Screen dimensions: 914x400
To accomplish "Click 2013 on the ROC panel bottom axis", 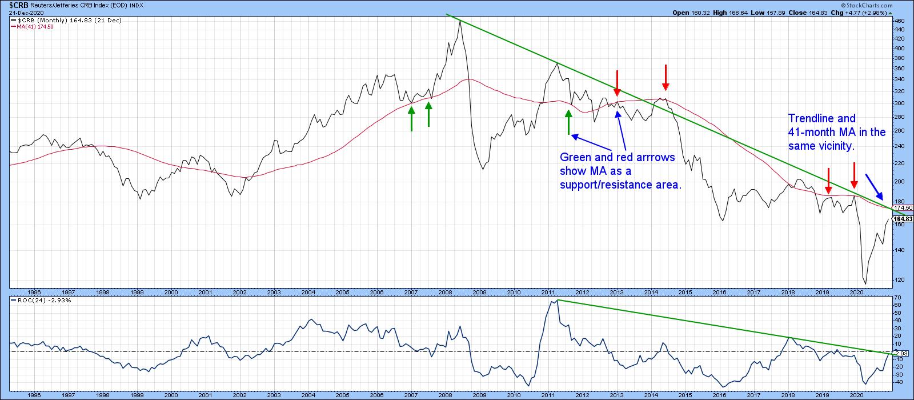I will pos(617,395).
